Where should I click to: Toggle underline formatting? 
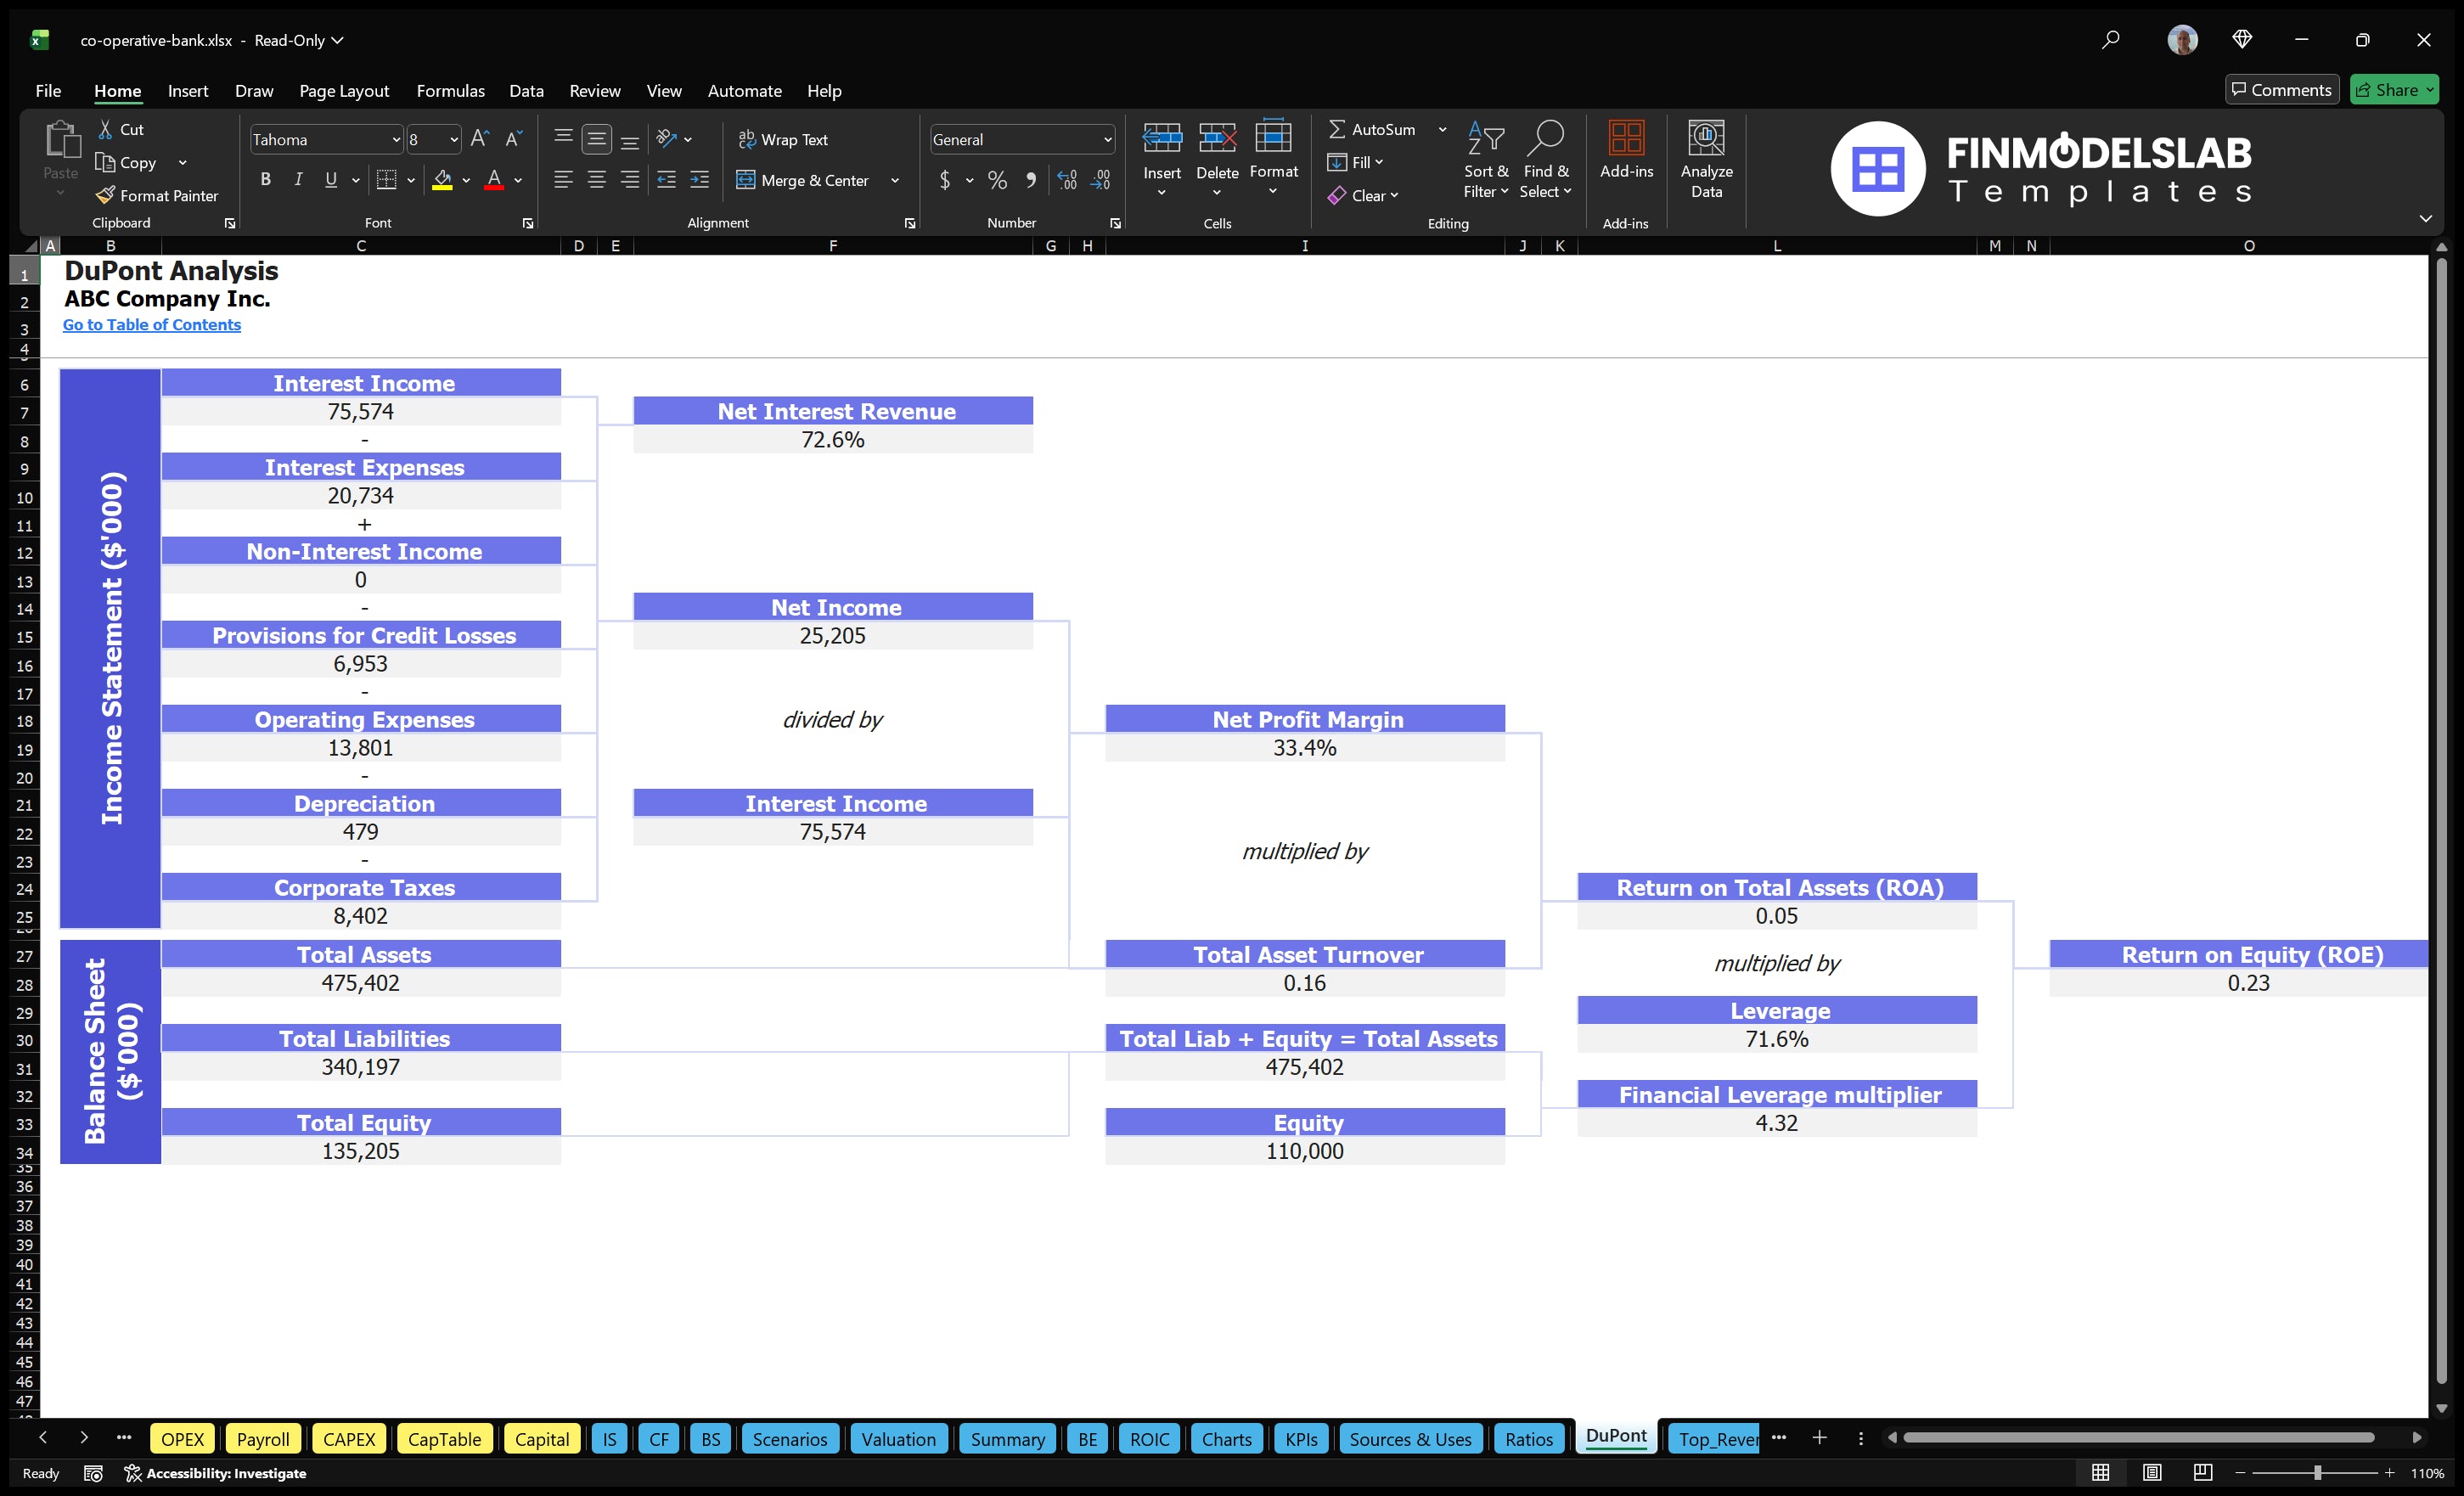coord(330,180)
